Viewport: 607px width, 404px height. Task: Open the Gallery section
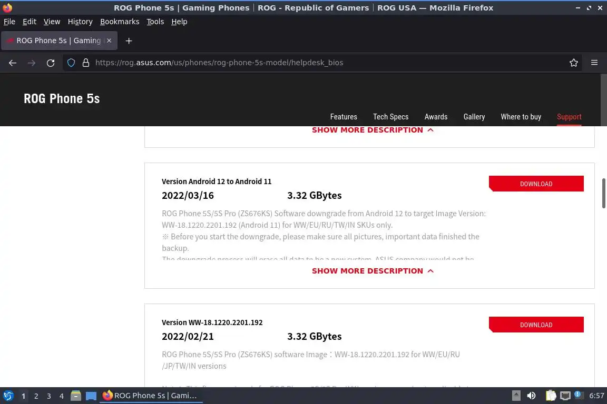pyautogui.click(x=474, y=117)
